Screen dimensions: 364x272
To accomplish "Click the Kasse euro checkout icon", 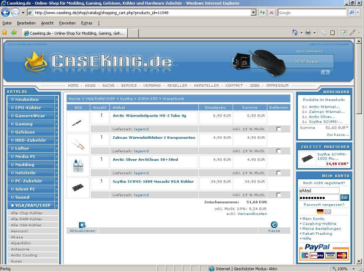I will [x=274, y=225].
